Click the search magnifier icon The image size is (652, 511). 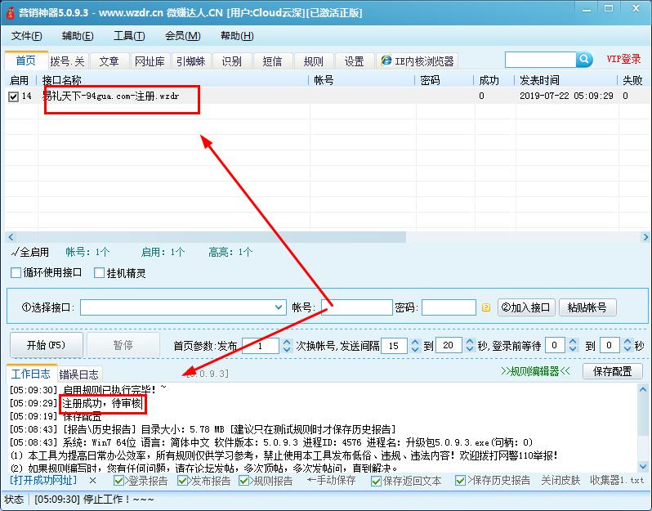(x=584, y=60)
